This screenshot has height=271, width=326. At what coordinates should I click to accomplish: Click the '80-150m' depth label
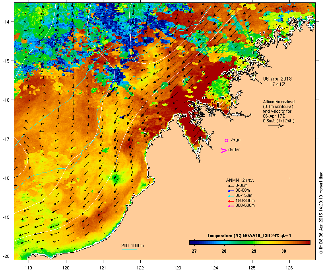coord(244,196)
